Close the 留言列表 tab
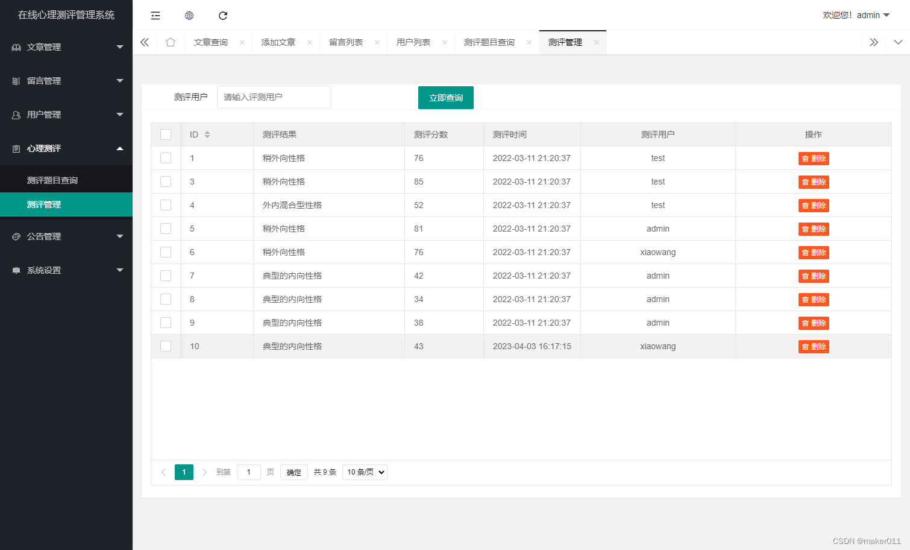Image resolution: width=910 pixels, height=550 pixels. click(377, 42)
